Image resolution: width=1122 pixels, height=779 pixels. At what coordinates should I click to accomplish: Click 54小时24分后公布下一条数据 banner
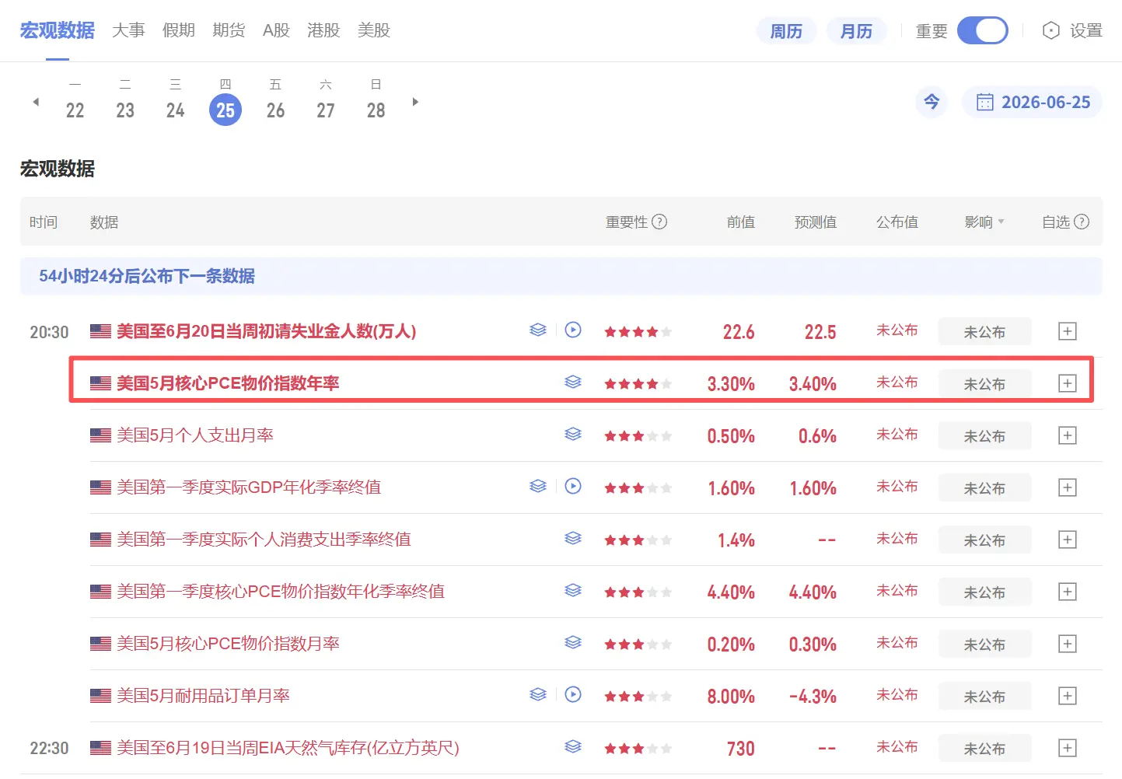561,276
